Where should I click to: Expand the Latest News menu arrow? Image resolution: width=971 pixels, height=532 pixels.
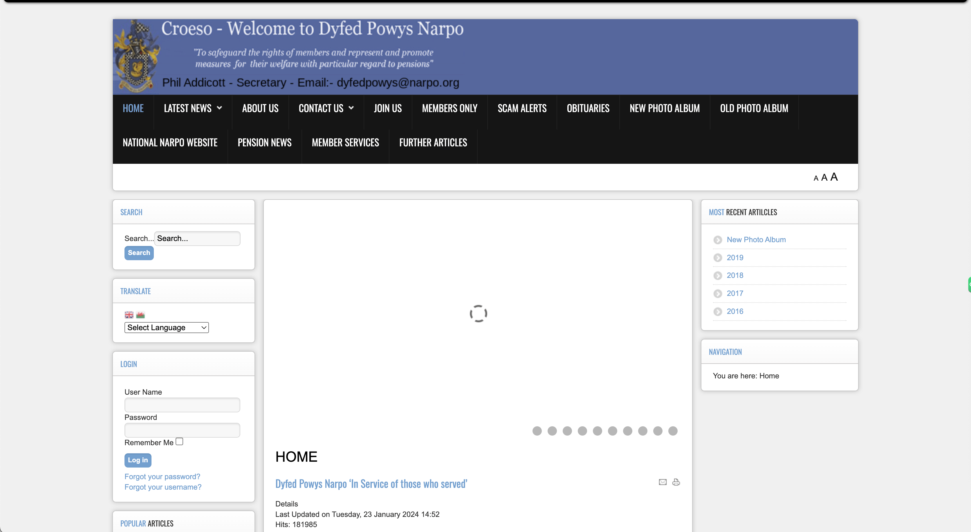pos(219,108)
